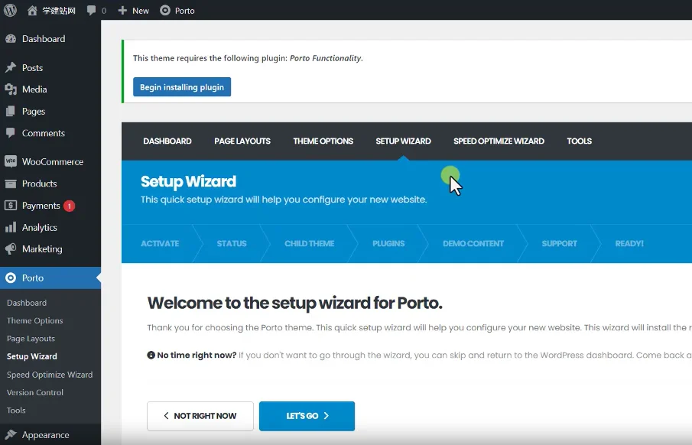Viewport: 692px width, 445px height.
Task: Click the Comments bubble icon in sidebar
Action: [11, 133]
